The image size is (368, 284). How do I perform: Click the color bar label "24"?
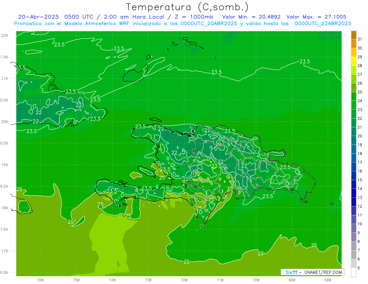(x=360, y=101)
